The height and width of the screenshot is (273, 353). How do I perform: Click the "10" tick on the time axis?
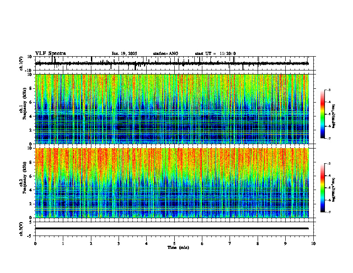313,244
